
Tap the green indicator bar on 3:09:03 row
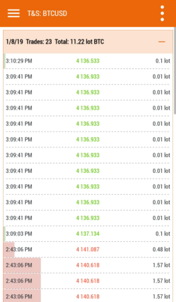[x=4, y=234]
